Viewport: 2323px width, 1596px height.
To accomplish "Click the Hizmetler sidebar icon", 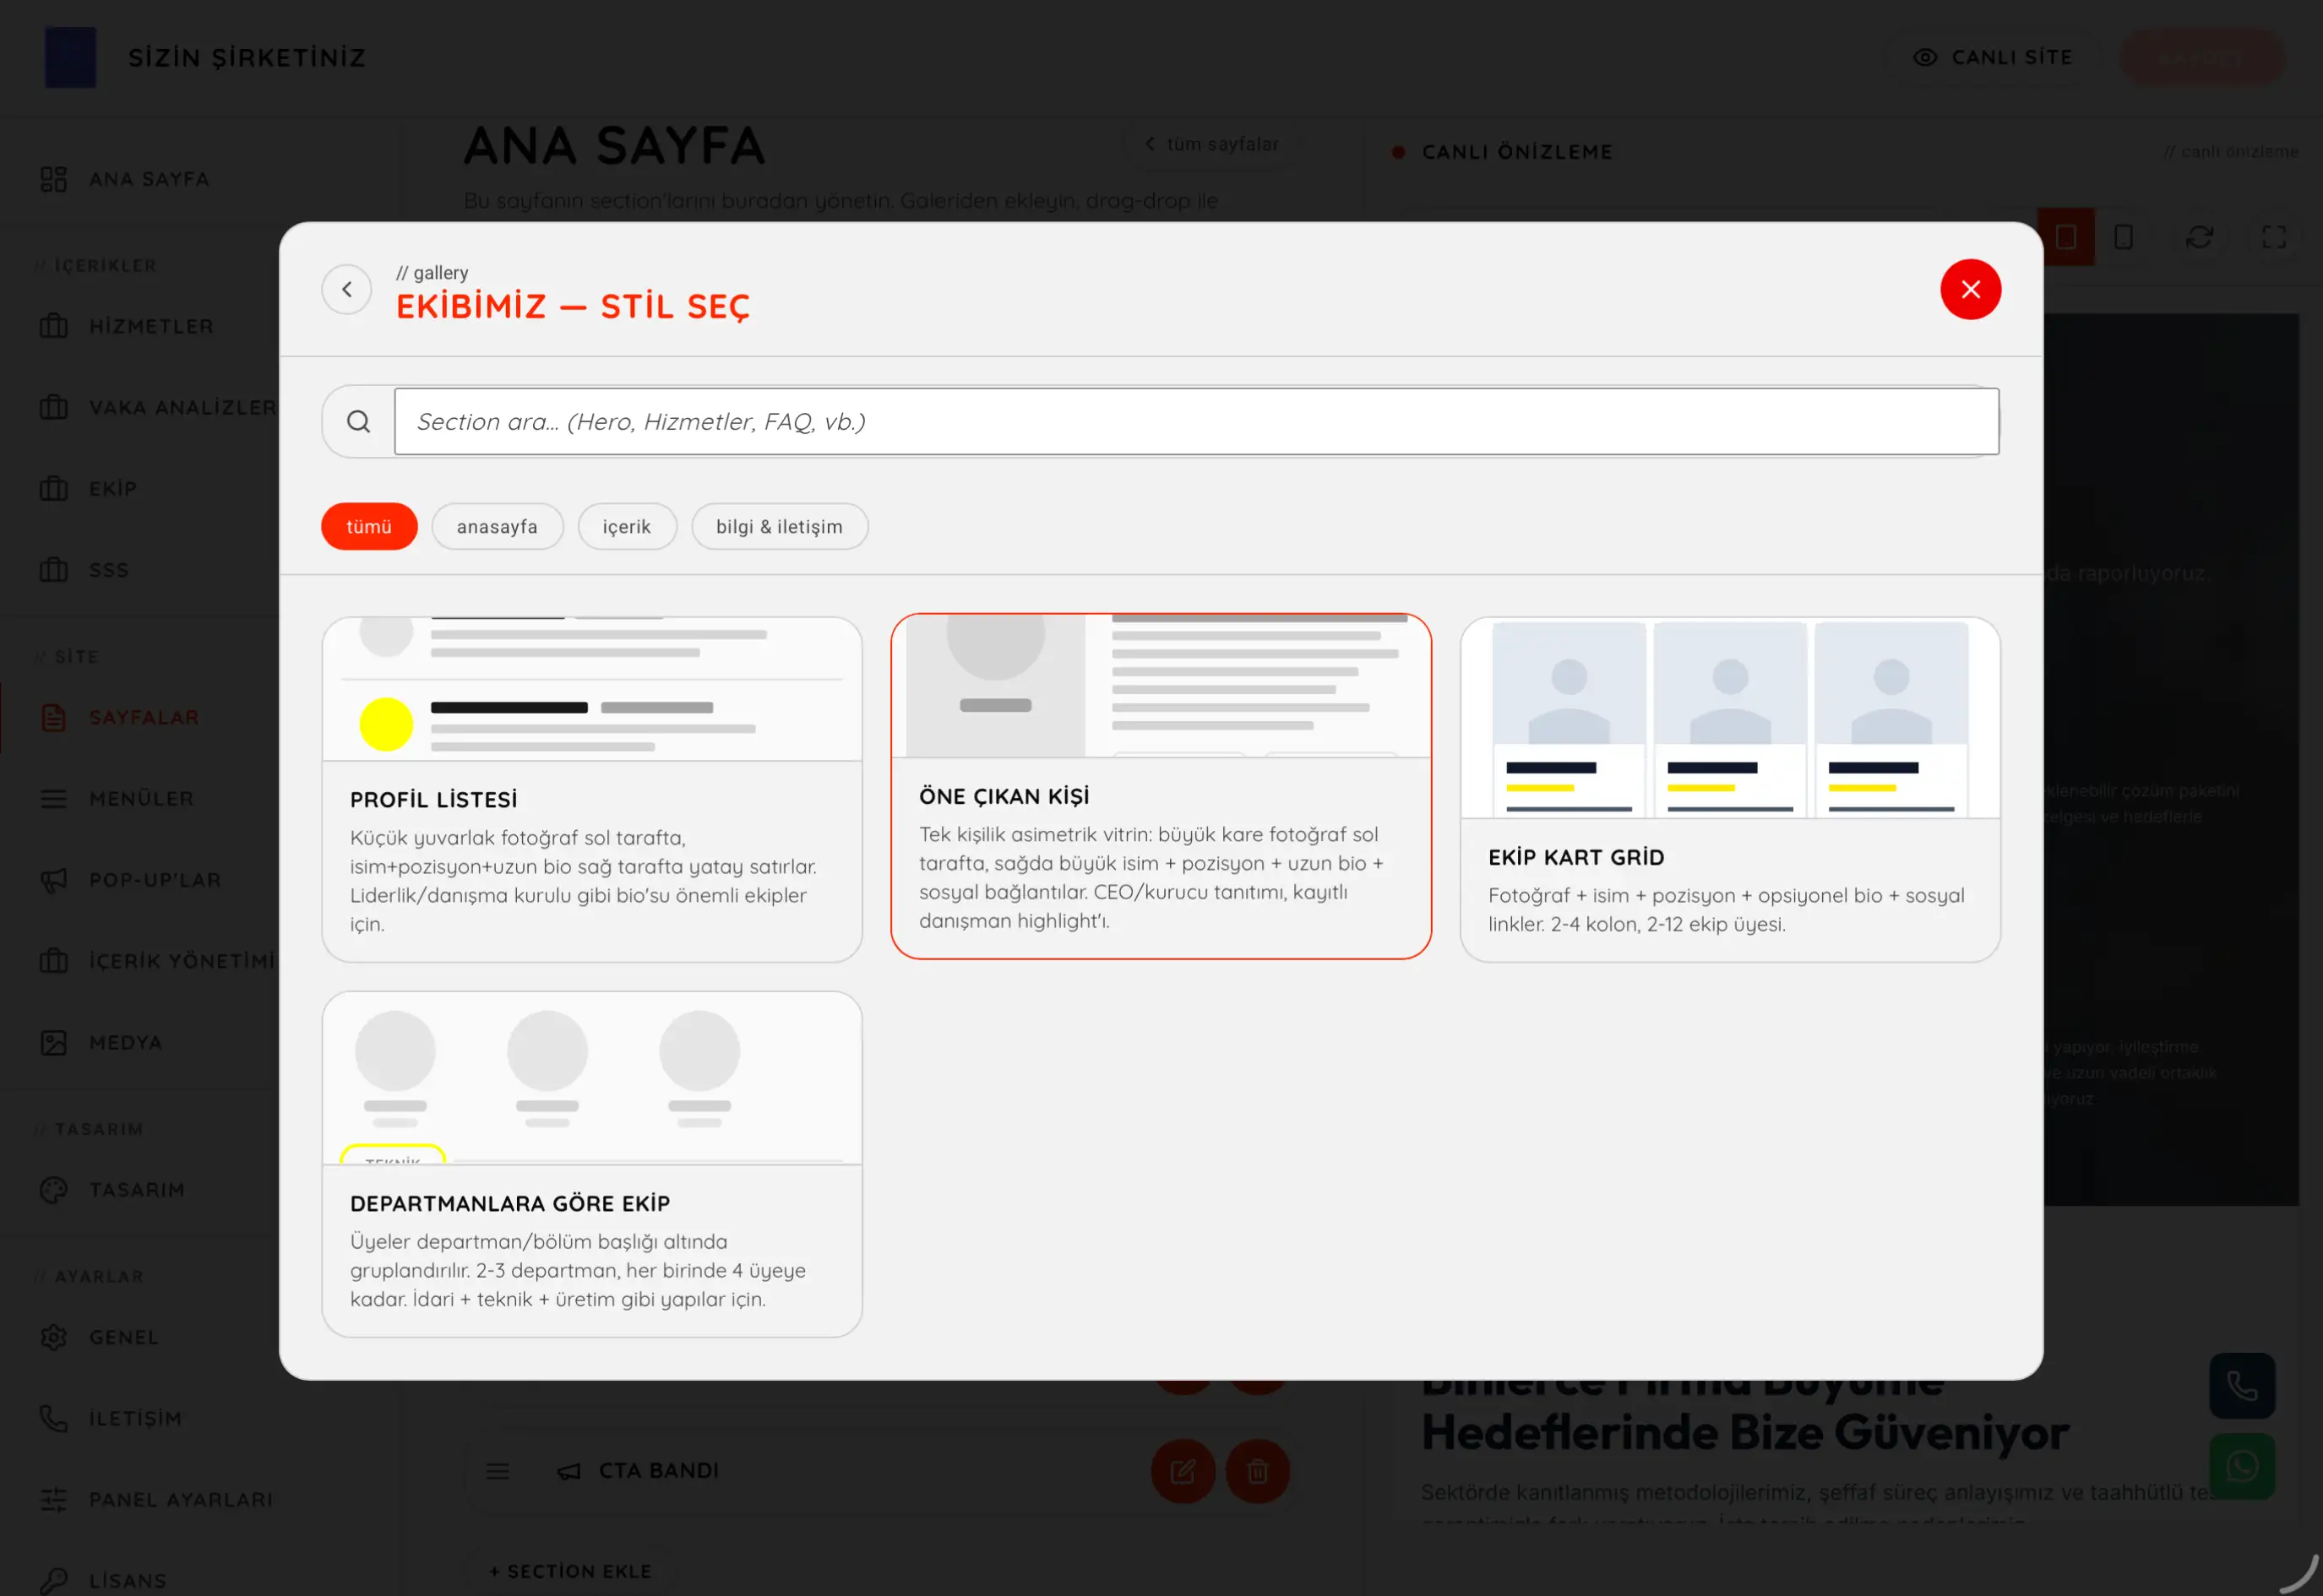I will [53, 326].
